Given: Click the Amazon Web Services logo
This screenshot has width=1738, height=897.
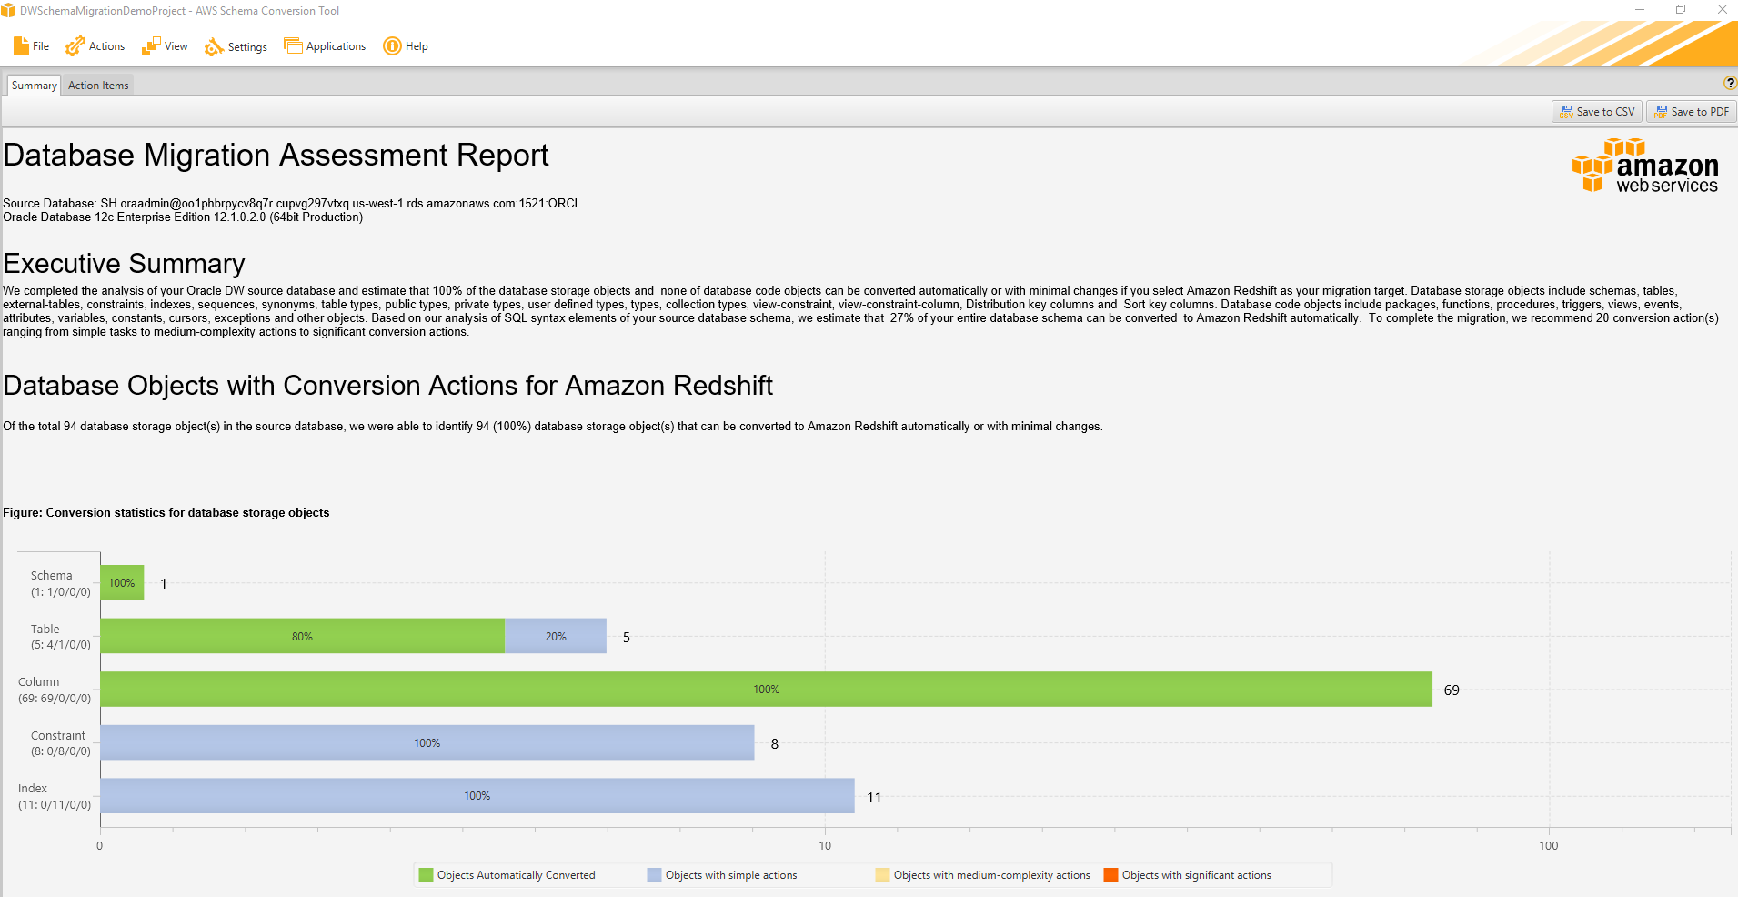Looking at the screenshot, I should [x=1645, y=166].
